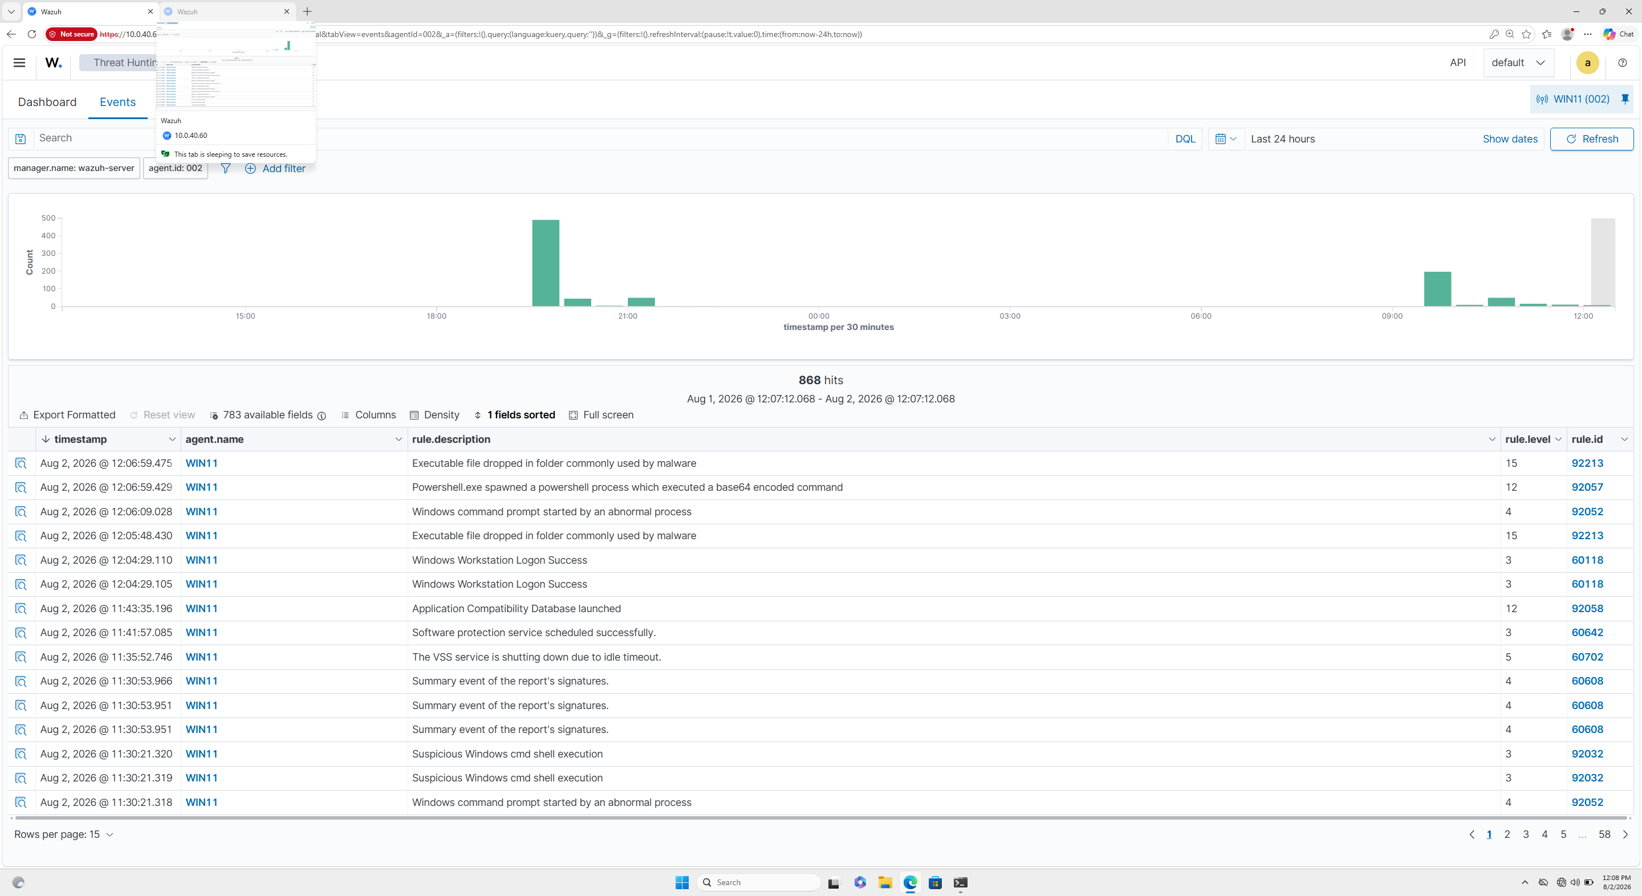Expand the browser tab search chevron

11,11
